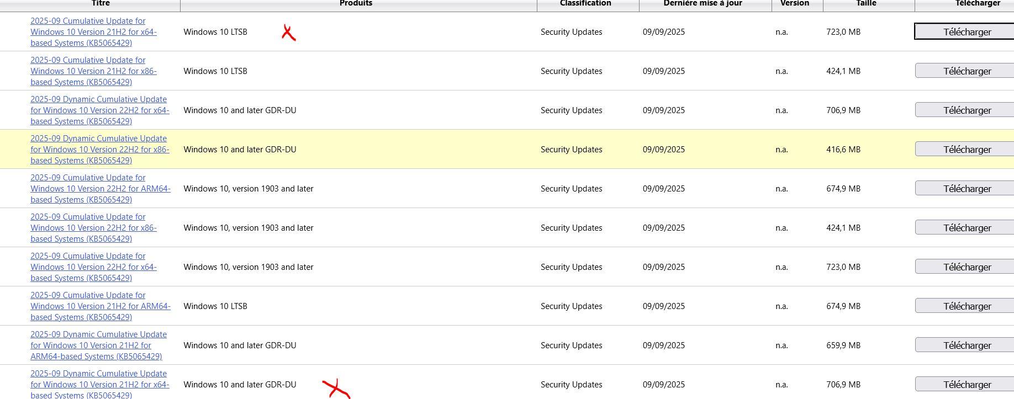Screen dimensions: 1014x399
Task: Select 'n.a.' version in 22H2 x64 Cumulative row
Action: pos(781,267)
